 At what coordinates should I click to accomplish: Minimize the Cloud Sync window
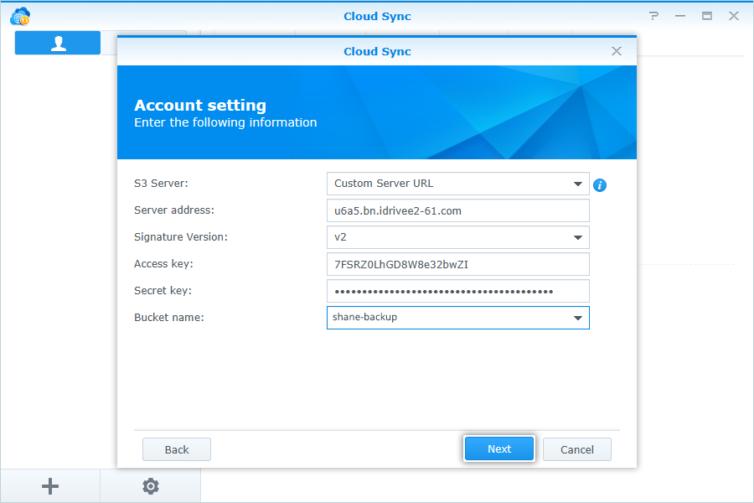coord(680,16)
